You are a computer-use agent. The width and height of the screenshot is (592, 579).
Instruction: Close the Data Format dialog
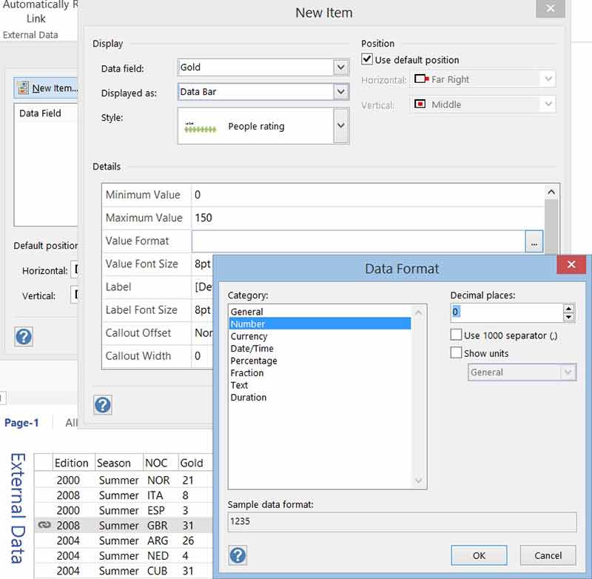[x=571, y=264]
